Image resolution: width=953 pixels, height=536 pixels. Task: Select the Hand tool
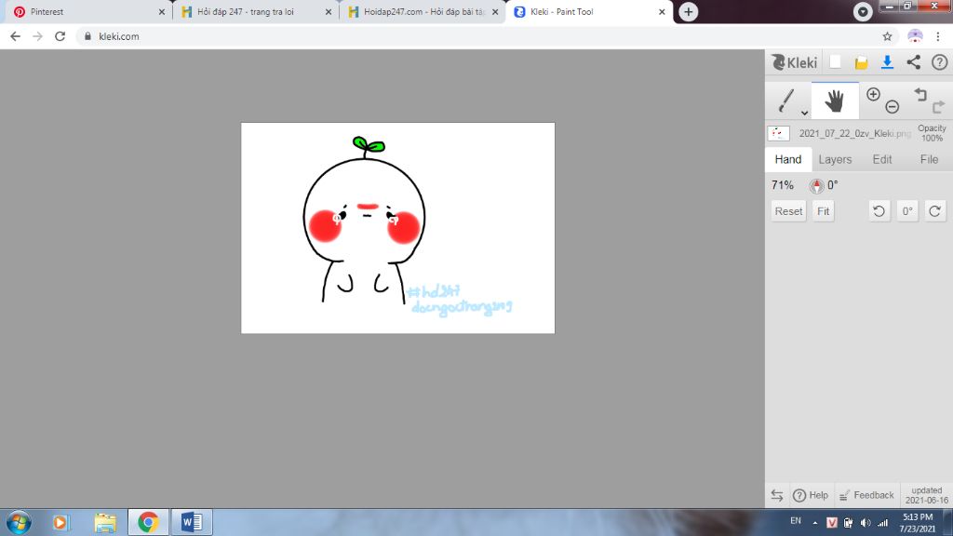(835, 100)
